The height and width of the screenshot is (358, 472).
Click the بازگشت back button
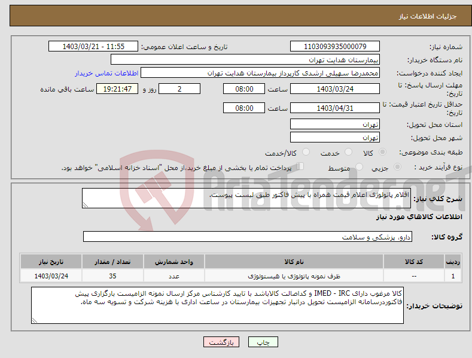click(x=221, y=342)
